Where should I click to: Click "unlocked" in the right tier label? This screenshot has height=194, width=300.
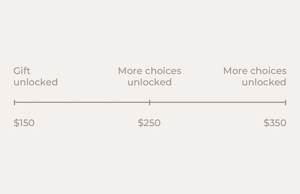(264, 82)
